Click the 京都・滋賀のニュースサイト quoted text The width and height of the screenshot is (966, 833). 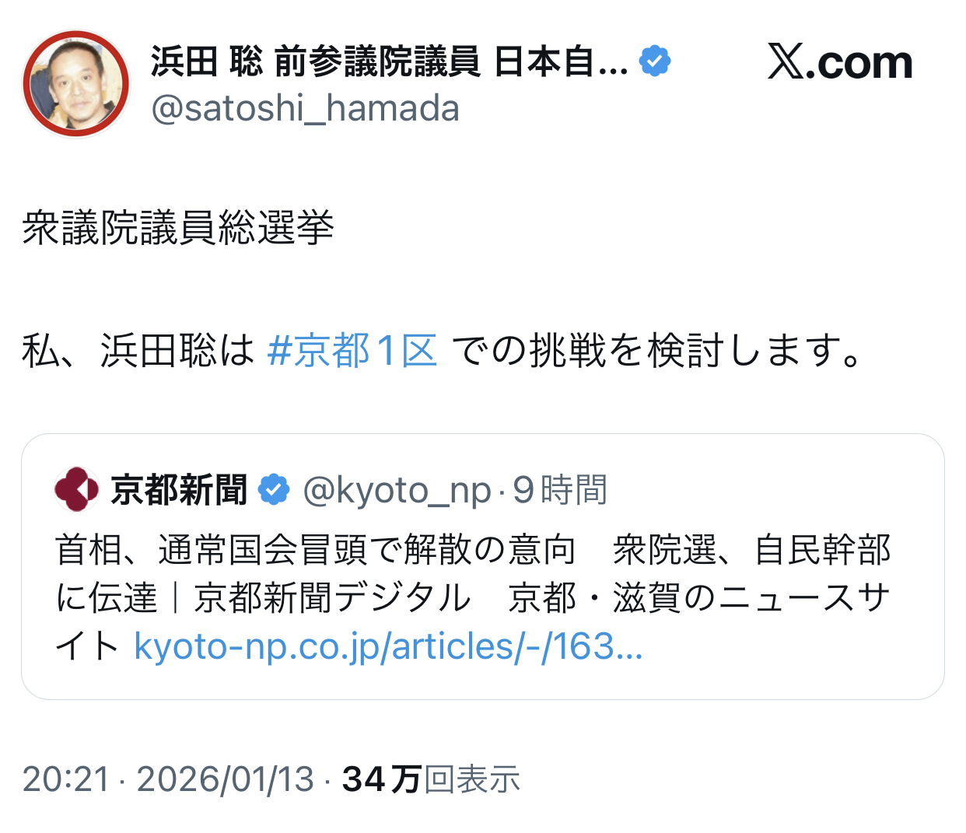pos(697,598)
